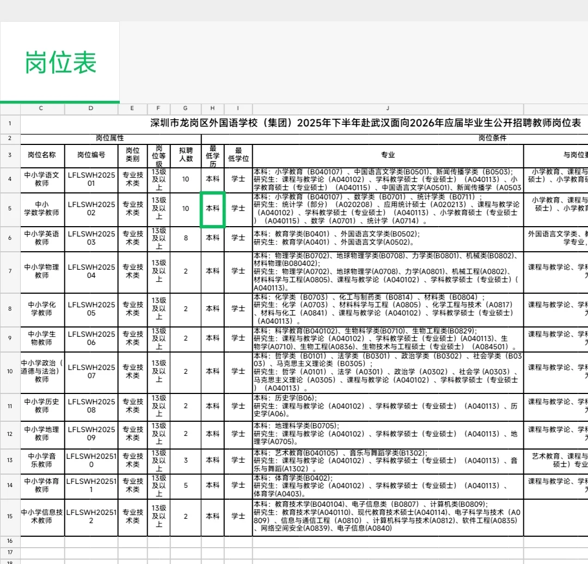588x564 pixels.
Task: Click the highlighted 本科 cell in 数学教师 row
Action: pyautogui.click(x=213, y=209)
